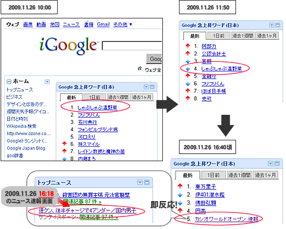
Task: Open 画像 in the top navigation
Action: click(28, 24)
